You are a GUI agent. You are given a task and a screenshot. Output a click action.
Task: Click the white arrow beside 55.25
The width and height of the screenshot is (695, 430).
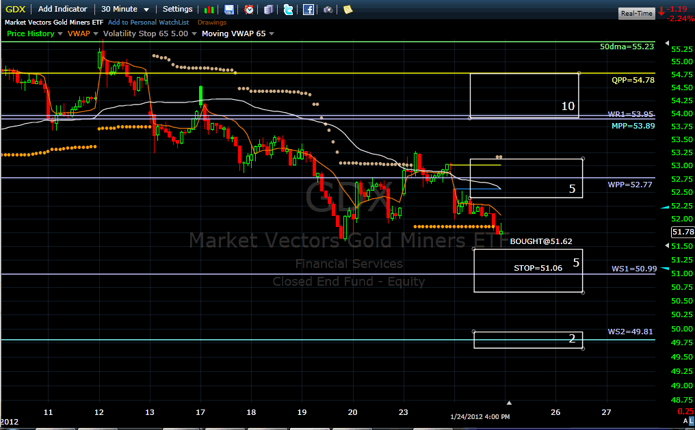tap(668, 43)
